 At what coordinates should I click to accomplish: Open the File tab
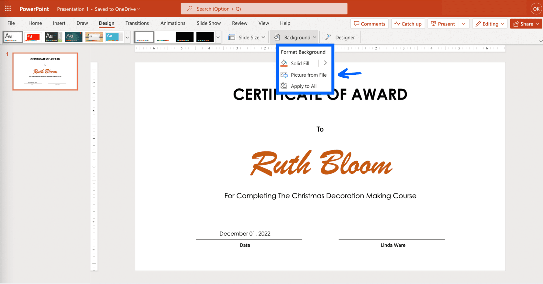[x=11, y=23]
